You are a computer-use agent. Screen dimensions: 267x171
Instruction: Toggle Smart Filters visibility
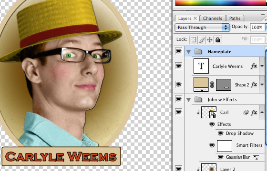click(212, 145)
